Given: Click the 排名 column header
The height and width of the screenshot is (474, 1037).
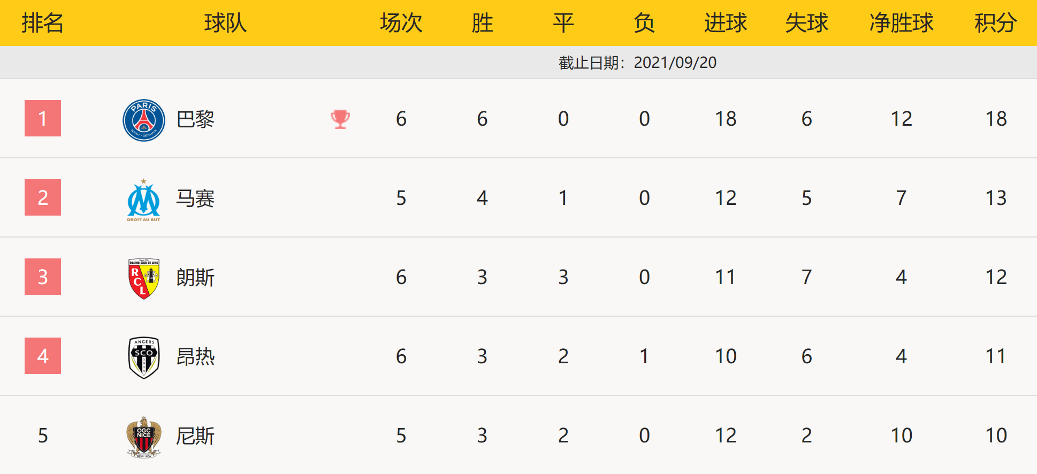Looking at the screenshot, I should (43, 23).
